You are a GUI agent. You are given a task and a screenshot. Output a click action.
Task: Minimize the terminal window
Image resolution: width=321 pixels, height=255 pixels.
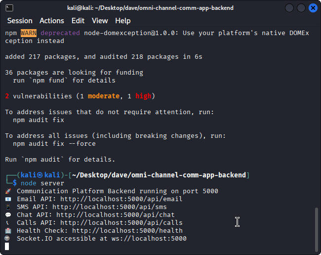[x=289, y=8]
